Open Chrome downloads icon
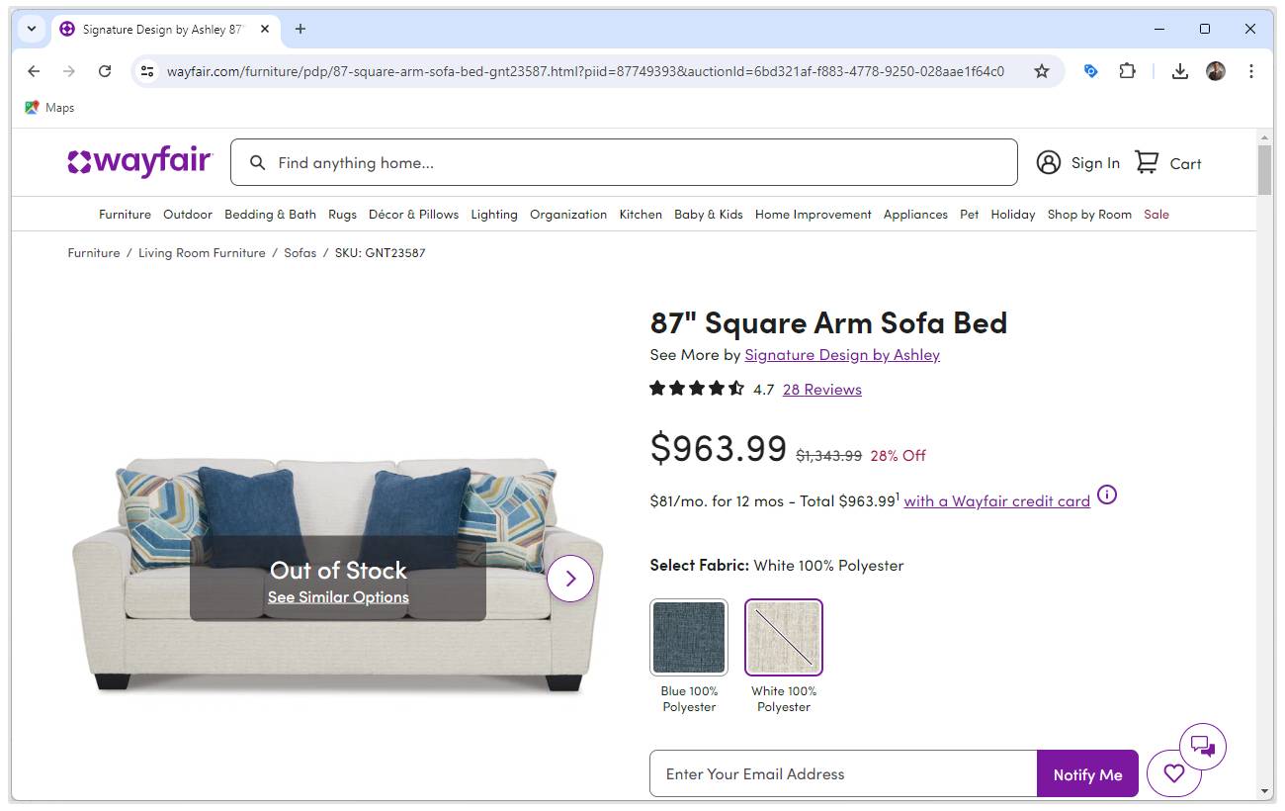The width and height of the screenshot is (1285, 811). click(1179, 71)
